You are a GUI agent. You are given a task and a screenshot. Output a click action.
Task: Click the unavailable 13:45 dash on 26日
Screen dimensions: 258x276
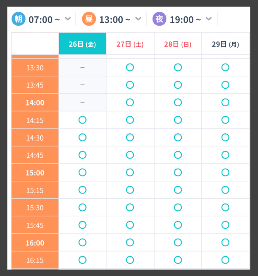pyautogui.click(x=82, y=85)
